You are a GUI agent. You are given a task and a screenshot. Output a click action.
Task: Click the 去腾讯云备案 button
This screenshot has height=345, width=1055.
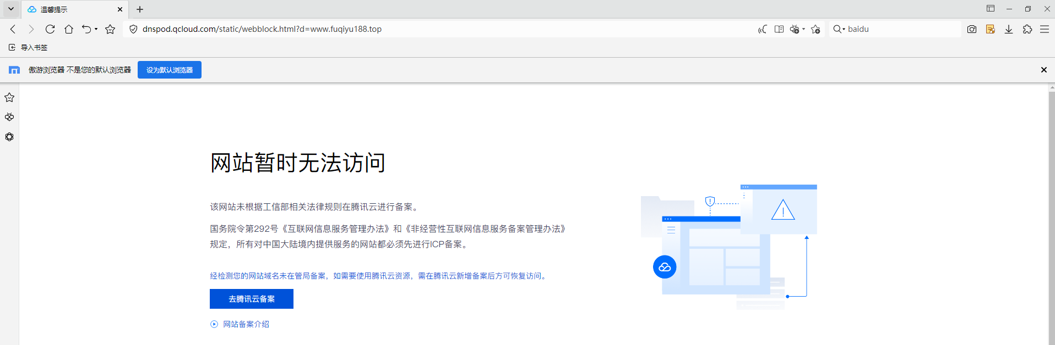pos(252,299)
